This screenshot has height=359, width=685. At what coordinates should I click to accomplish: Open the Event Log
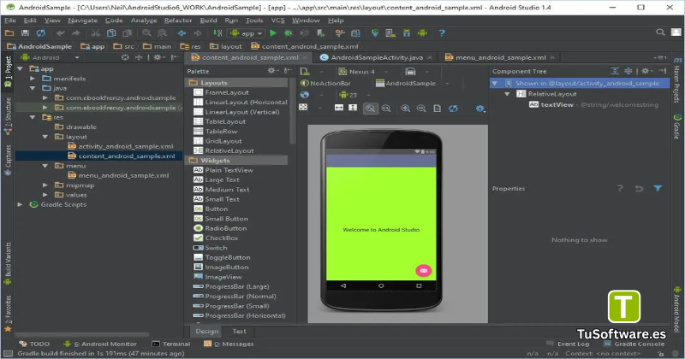point(568,344)
